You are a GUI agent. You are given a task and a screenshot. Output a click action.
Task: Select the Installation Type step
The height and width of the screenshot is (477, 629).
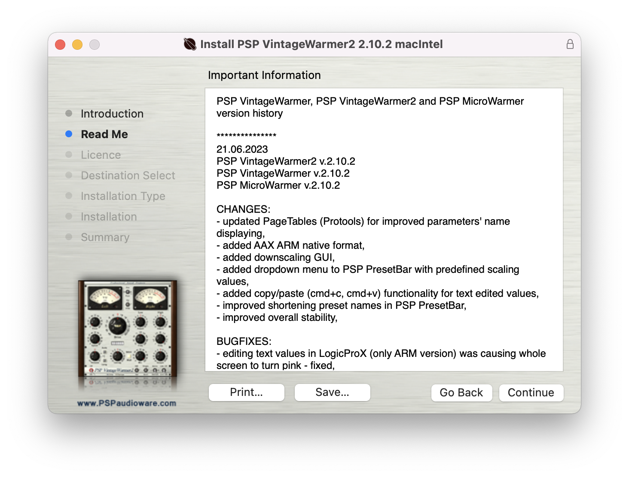click(x=123, y=196)
